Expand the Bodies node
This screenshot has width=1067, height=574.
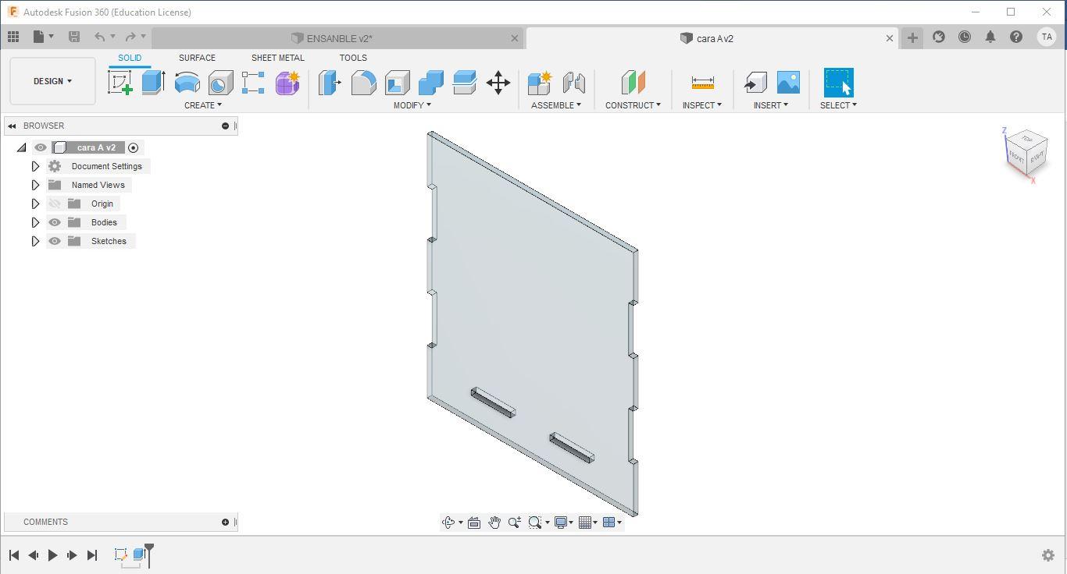[x=35, y=222]
